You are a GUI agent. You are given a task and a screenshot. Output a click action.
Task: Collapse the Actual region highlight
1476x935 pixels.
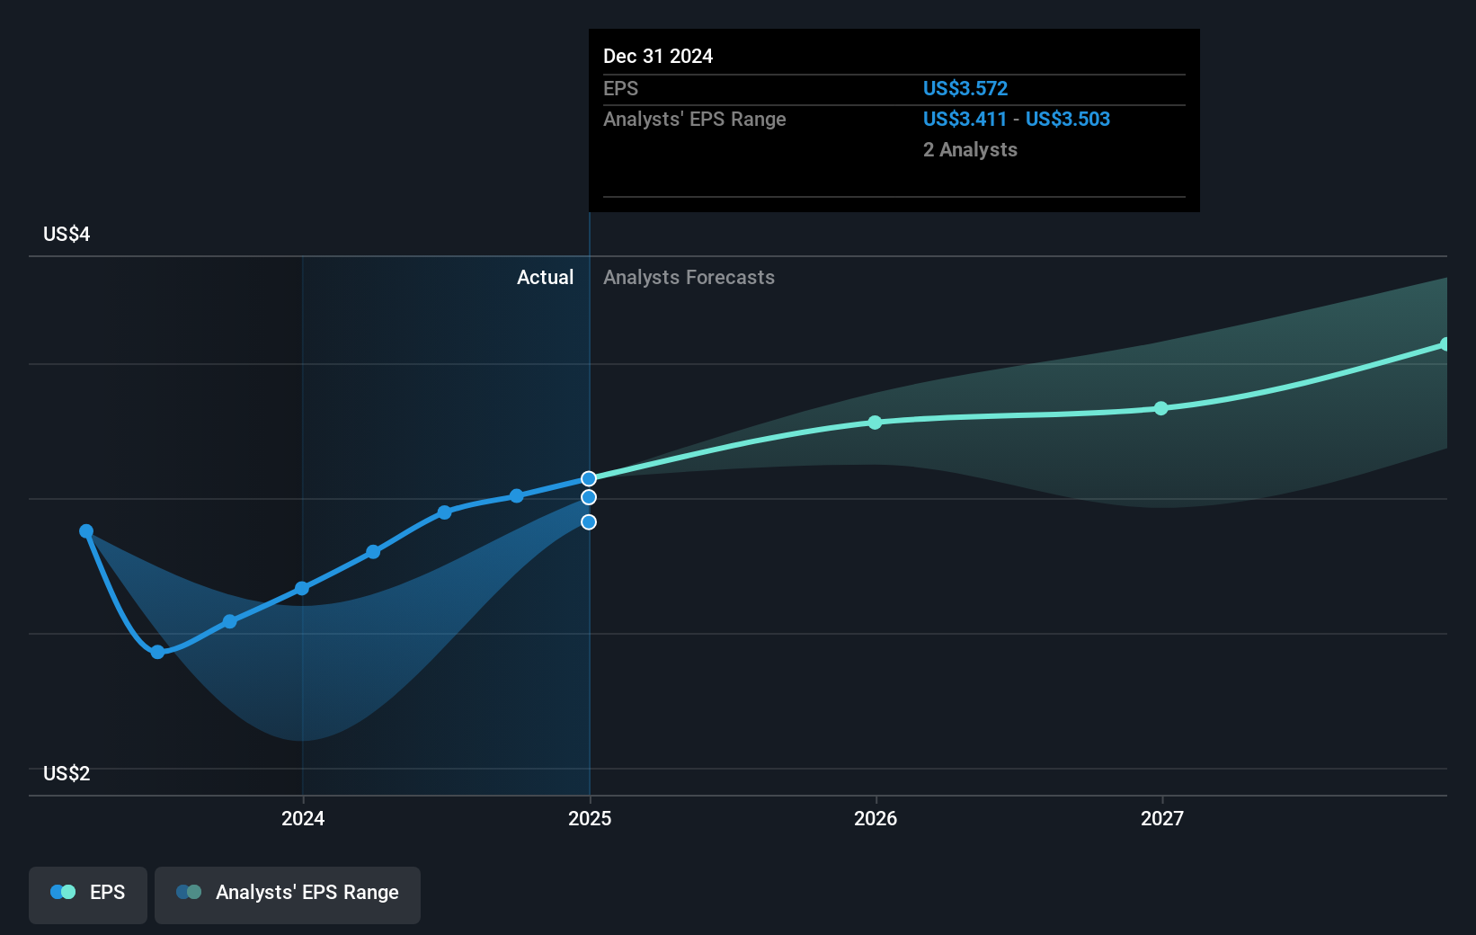(546, 277)
